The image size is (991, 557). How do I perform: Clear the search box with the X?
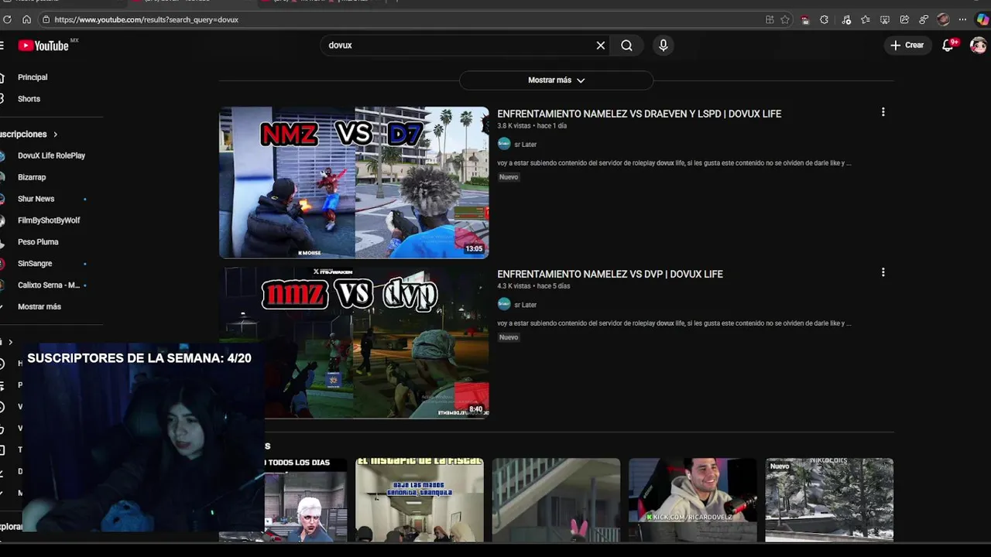(x=601, y=46)
